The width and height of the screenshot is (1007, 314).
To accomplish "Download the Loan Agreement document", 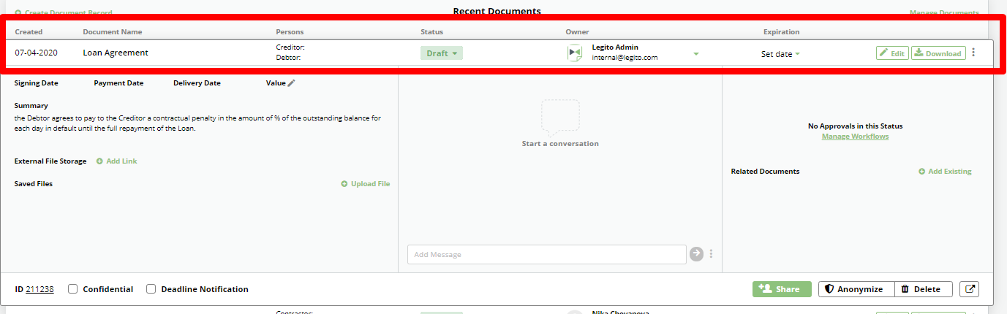I will tap(938, 53).
